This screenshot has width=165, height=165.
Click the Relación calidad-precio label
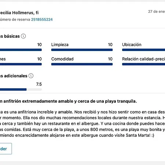(144, 59)
